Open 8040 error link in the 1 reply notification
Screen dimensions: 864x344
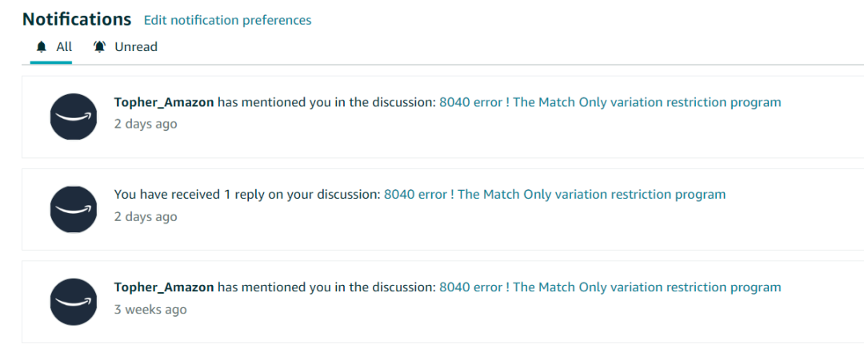(x=554, y=195)
